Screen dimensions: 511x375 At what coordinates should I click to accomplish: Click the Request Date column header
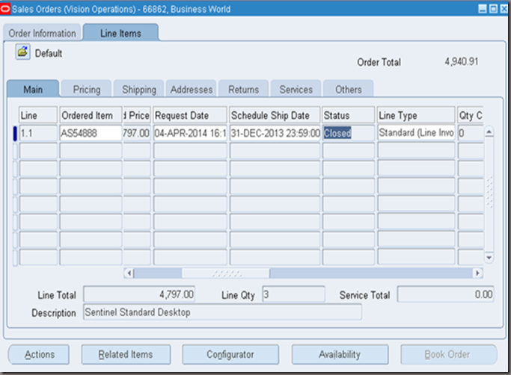coord(190,115)
